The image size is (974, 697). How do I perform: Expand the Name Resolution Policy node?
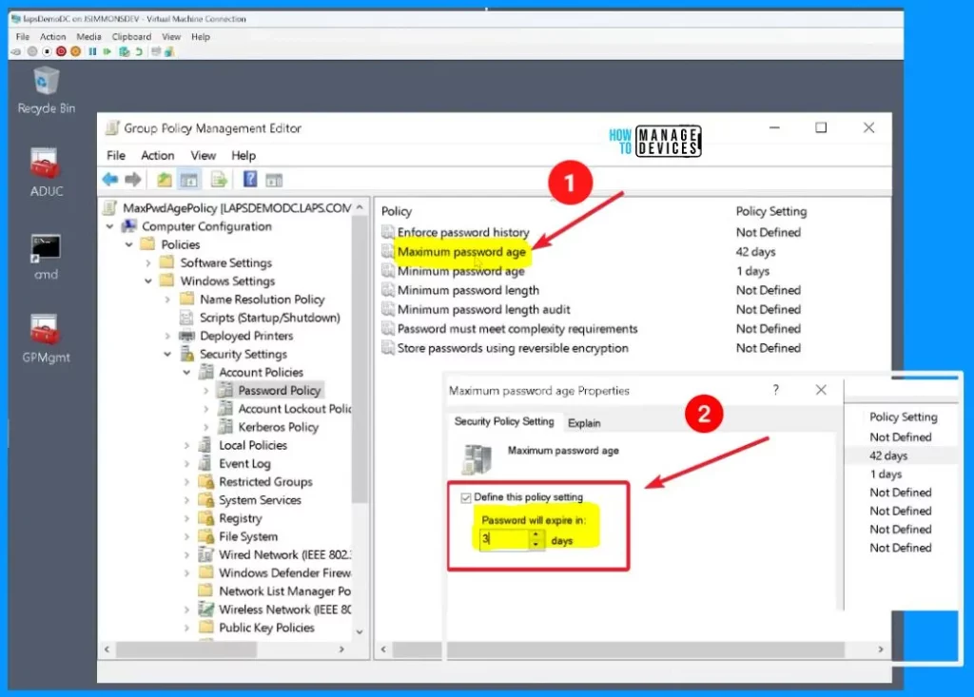167,300
